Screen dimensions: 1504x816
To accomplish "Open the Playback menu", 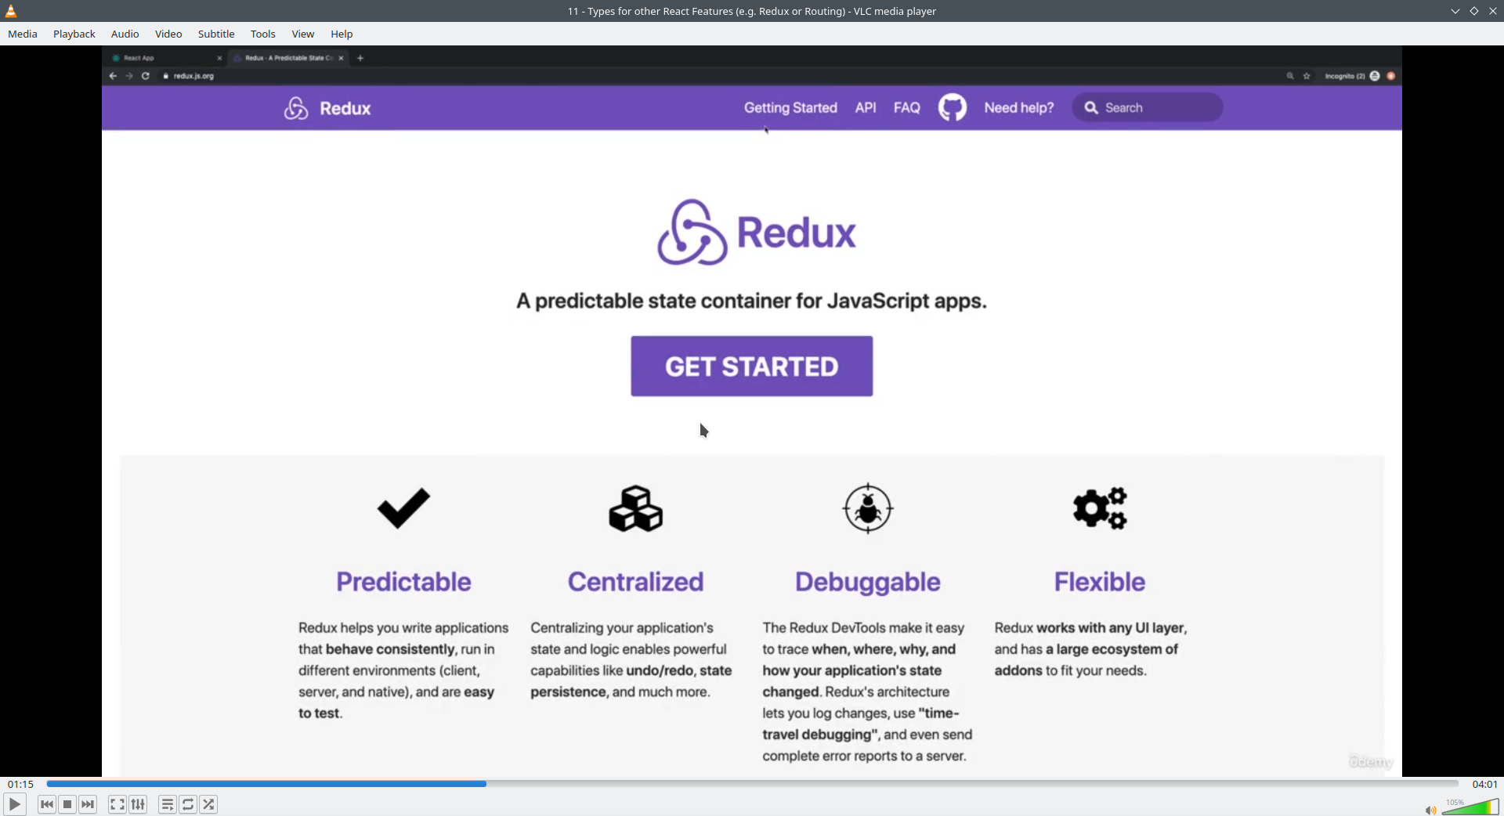I will coord(74,34).
